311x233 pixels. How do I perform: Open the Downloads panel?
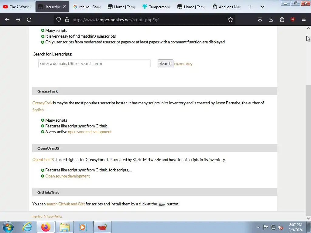271,19
